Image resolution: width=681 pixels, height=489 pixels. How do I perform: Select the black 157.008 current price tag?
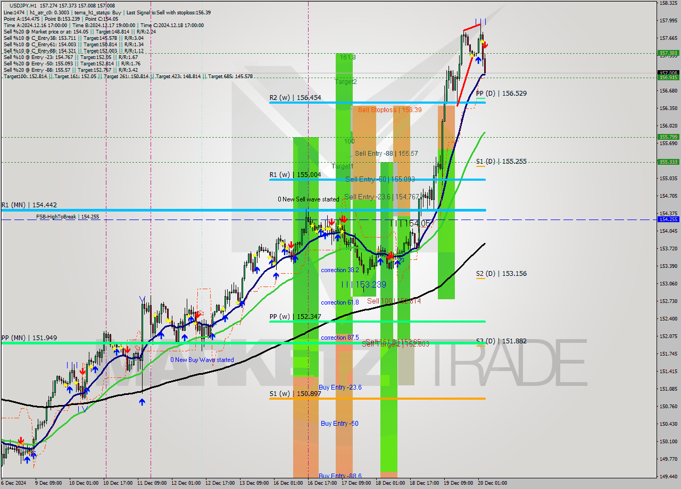click(x=668, y=73)
